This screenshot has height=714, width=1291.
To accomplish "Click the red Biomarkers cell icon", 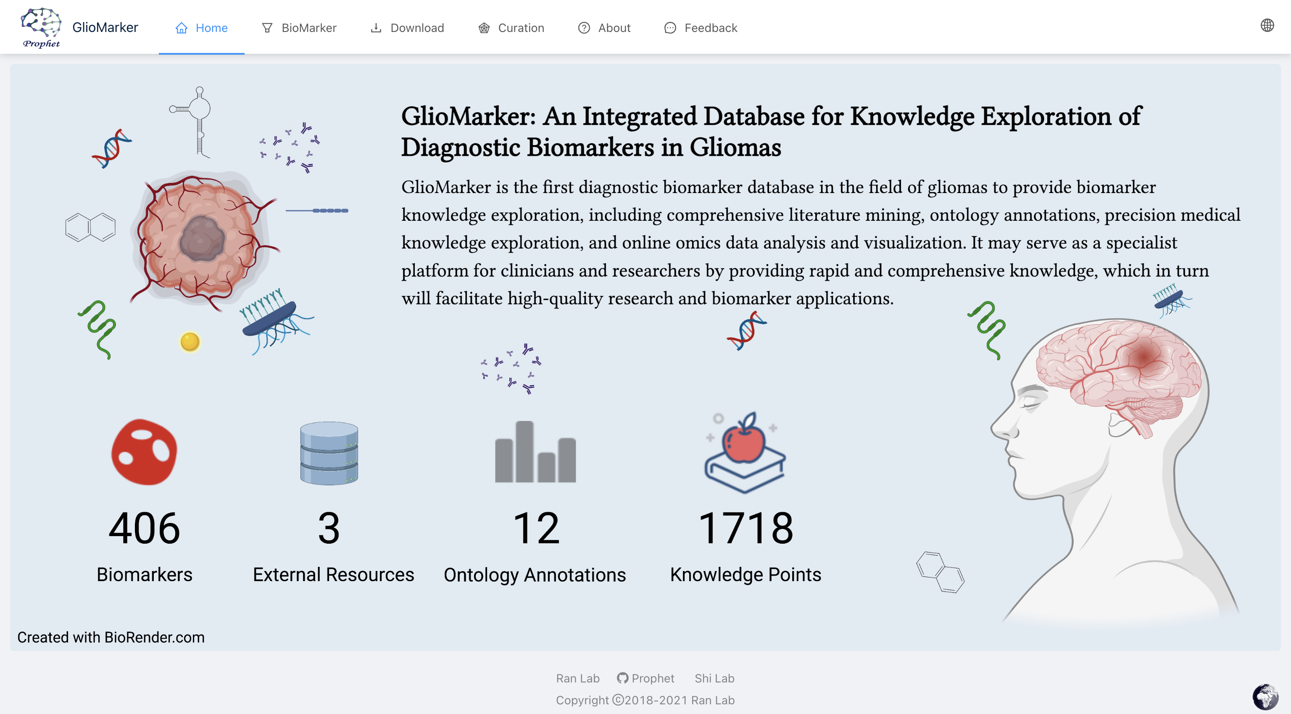I will [144, 452].
